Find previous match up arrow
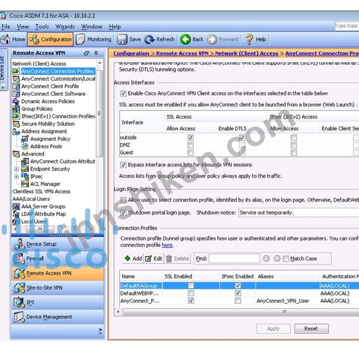Screen dimensions: 359x354 tap(277, 259)
